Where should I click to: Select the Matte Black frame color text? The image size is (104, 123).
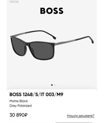[x=19, y=101]
